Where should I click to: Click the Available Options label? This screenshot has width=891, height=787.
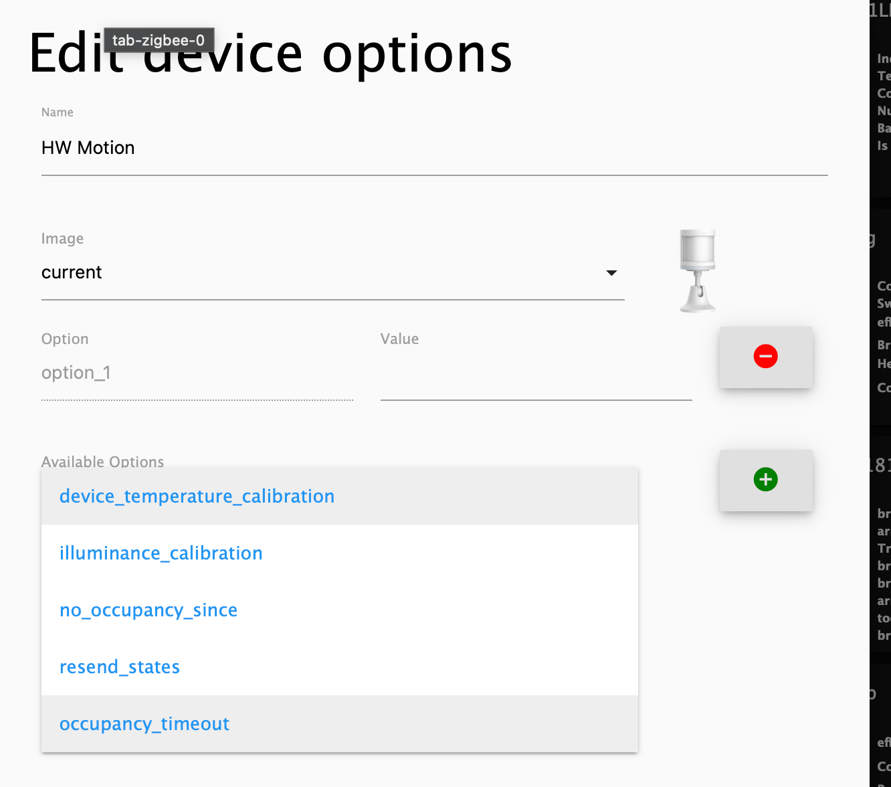coord(102,461)
